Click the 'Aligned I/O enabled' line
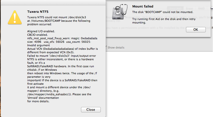 coord(41,31)
